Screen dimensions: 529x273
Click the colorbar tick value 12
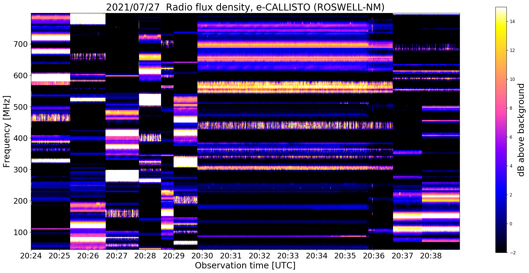[512, 50]
